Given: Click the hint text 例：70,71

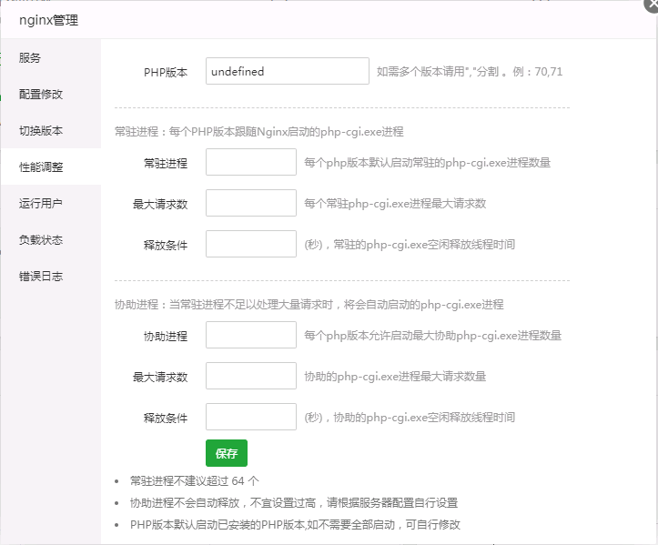Looking at the screenshot, I should point(538,72).
